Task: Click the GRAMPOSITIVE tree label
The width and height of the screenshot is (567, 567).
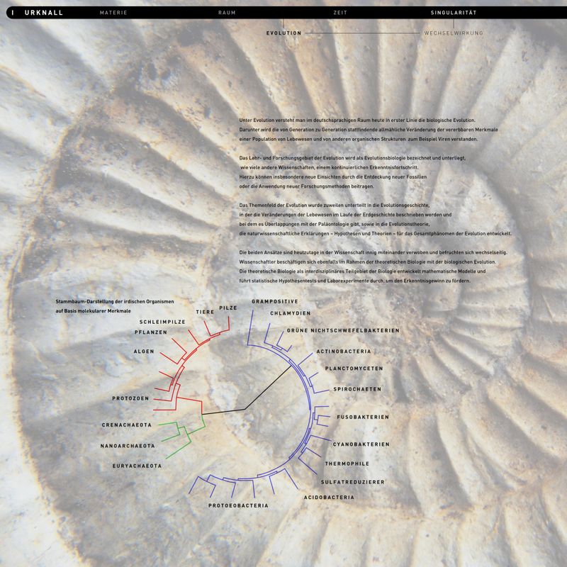Action: tap(275, 301)
